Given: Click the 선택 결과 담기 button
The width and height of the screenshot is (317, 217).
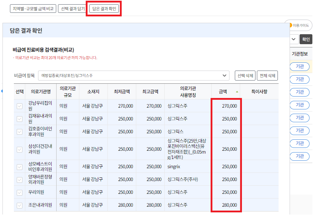Looking at the screenshot, I should click(72, 9).
